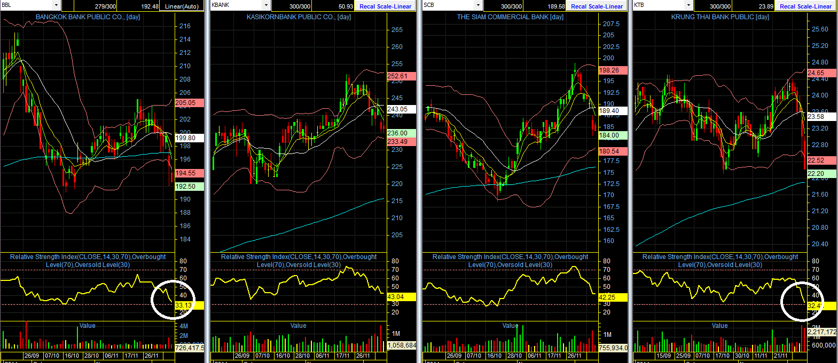Click the 198.26 upper band price tag
This screenshot has width=838, height=363.
click(613, 70)
